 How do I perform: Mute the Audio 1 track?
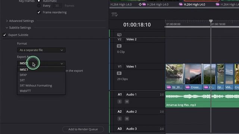tap(127, 102)
